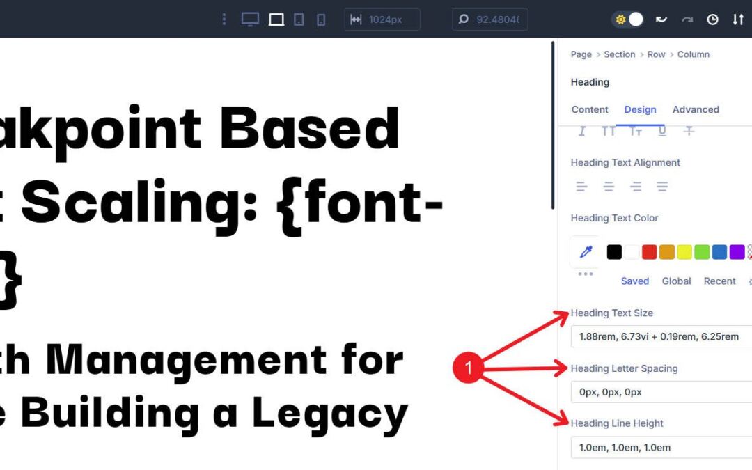Select the eyedropper color picker tool
The width and height of the screenshot is (752, 470).
point(584,251)
